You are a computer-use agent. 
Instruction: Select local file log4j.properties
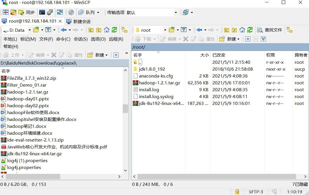pyautogui.click(x=24, y=168)
